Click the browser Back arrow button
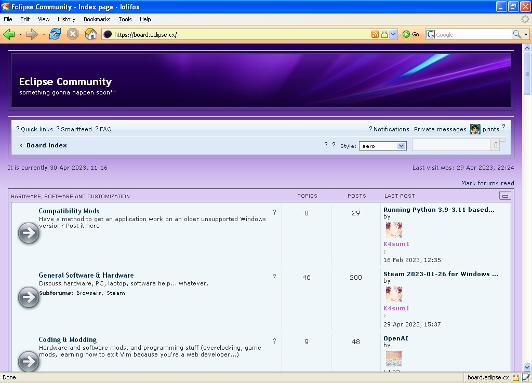Image resolution: width=532 pixels, height=383 pixels. tap(9, 34)
